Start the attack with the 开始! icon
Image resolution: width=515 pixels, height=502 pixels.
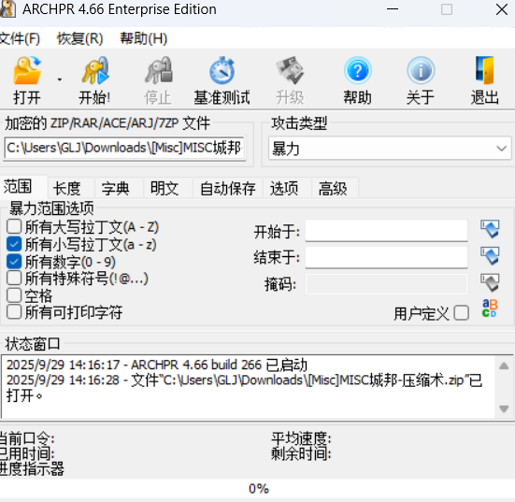(95, 71)
